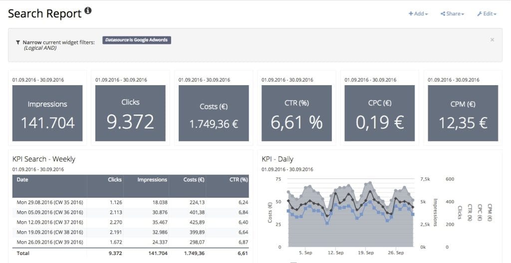Click the KPI - Daily chart title

[x=277, y=159]
